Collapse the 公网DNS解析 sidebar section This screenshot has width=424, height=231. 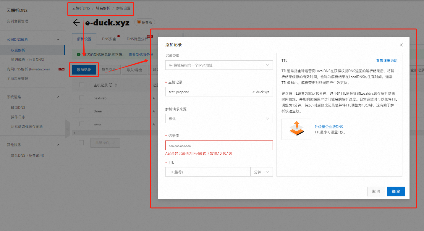pyautogui.click(x=58, y=40)
